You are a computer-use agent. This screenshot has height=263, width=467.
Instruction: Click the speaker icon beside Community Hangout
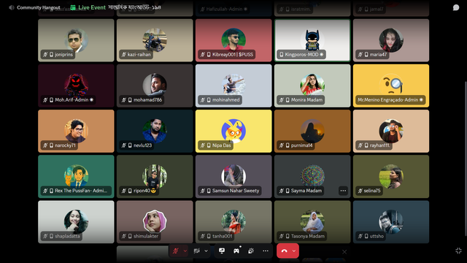click(x=12, y=7)
